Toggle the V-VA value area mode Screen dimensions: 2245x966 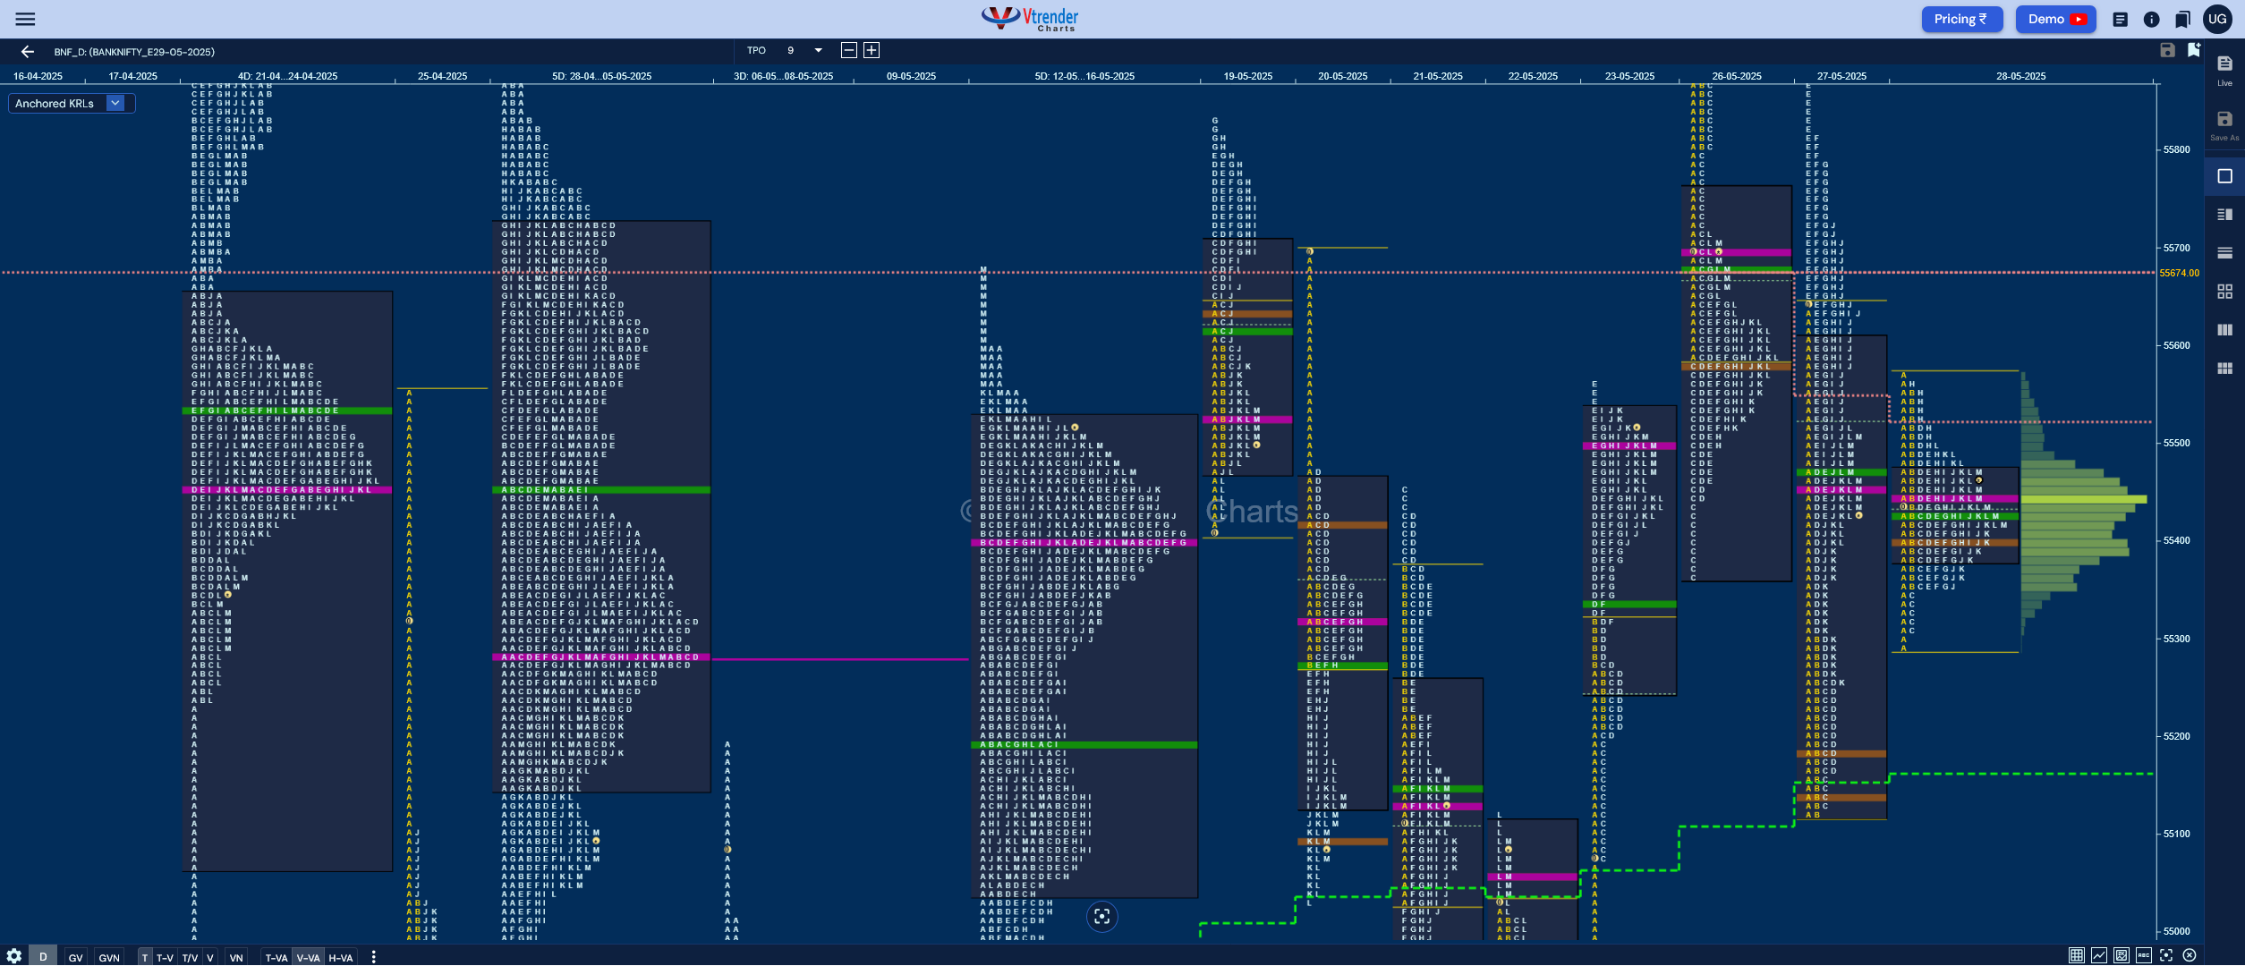coord(308,957)
